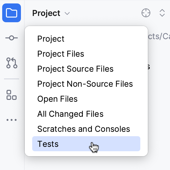The image size is (170, 170).
Task: Click the bold Project view title
Action: tap(46, 13)
